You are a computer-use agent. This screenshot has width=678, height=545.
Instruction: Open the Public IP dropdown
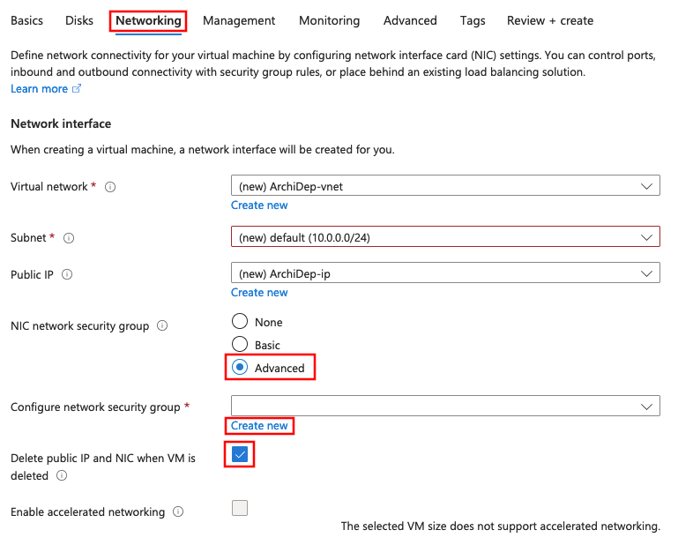coord(444,273)
